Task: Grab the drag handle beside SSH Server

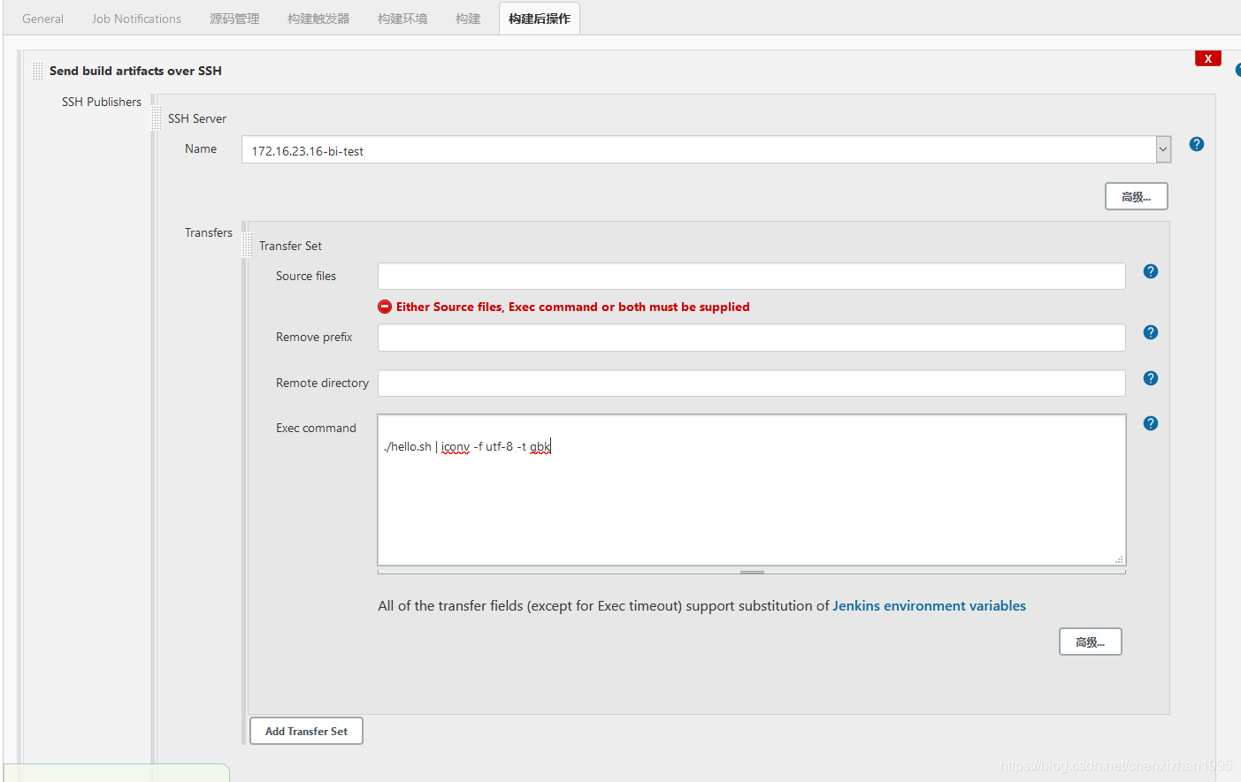Action: pyautogui.click(x=157, y=118)
